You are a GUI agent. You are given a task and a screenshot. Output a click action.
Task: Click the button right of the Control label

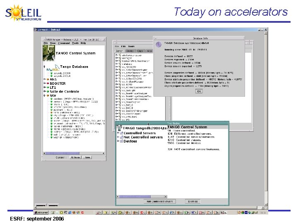[75, 157]
